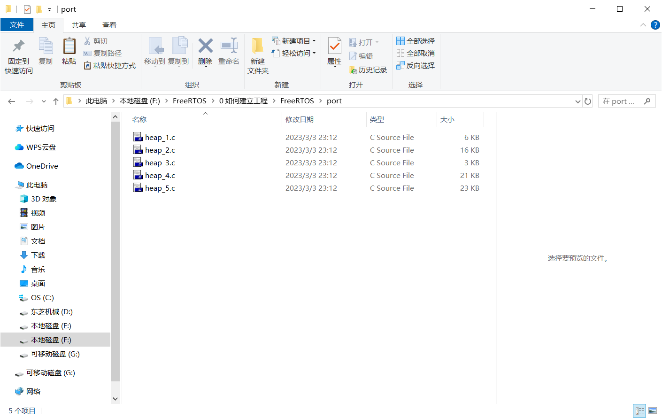Open OS (C:) drive in sidebar
Viewport: 662px width, 418px height.
tap(37, 298)
